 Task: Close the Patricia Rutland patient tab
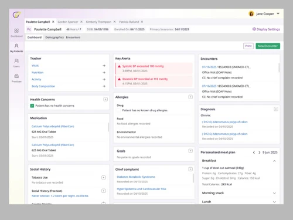(x=142, y=22)
